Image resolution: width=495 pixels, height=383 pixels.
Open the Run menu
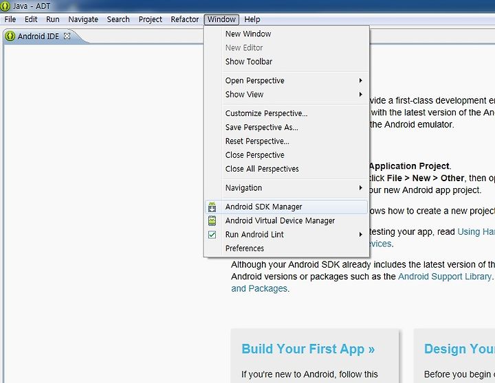[x=53, y=19]
